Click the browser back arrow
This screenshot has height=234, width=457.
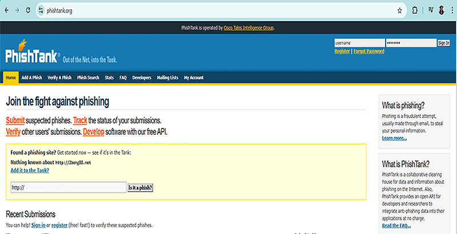tap(6, 10)
